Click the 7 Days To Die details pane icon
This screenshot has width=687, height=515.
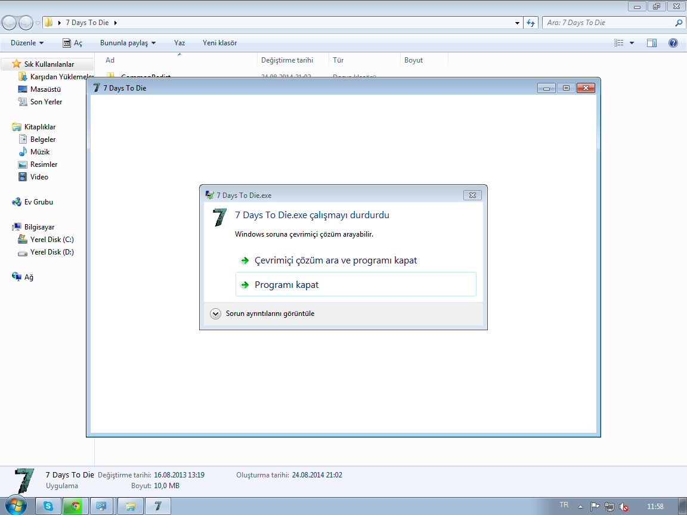(24, 481)
